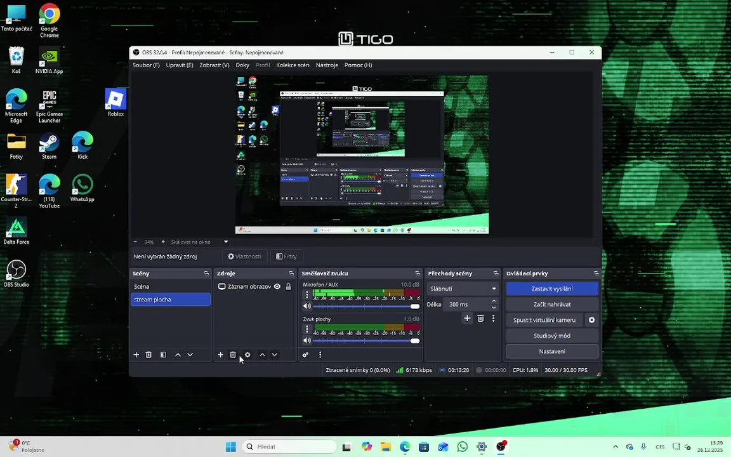
Task: Open Nástroje menu
Action: (327, 65)
